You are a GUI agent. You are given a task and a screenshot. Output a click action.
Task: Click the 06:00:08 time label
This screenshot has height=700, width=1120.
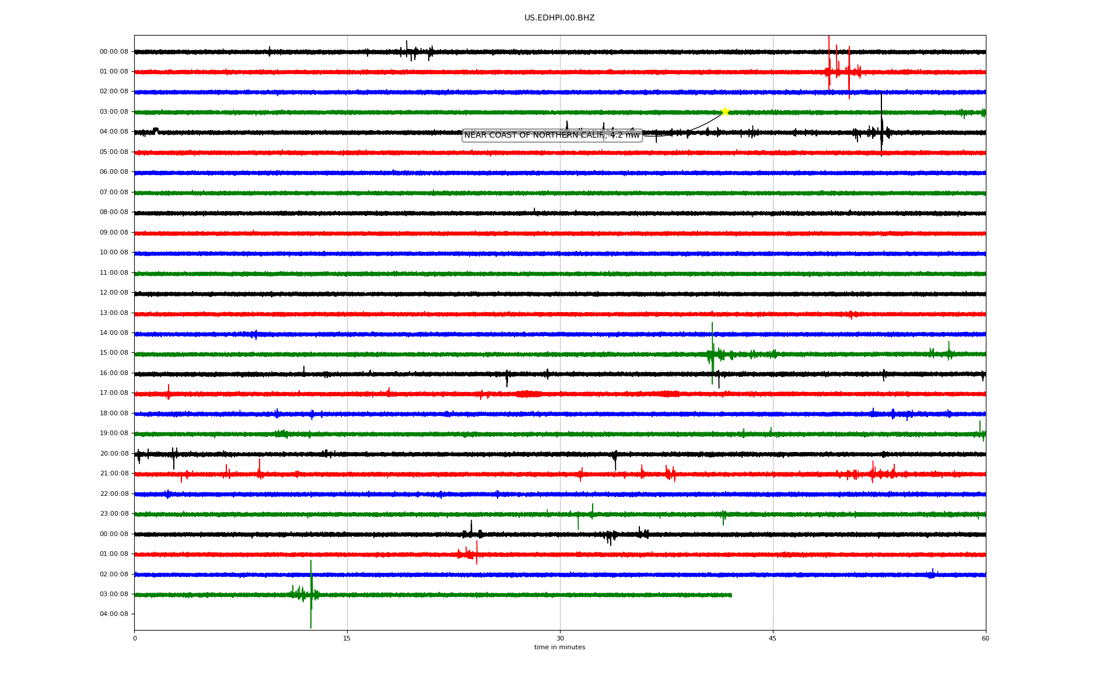[114, 172]
